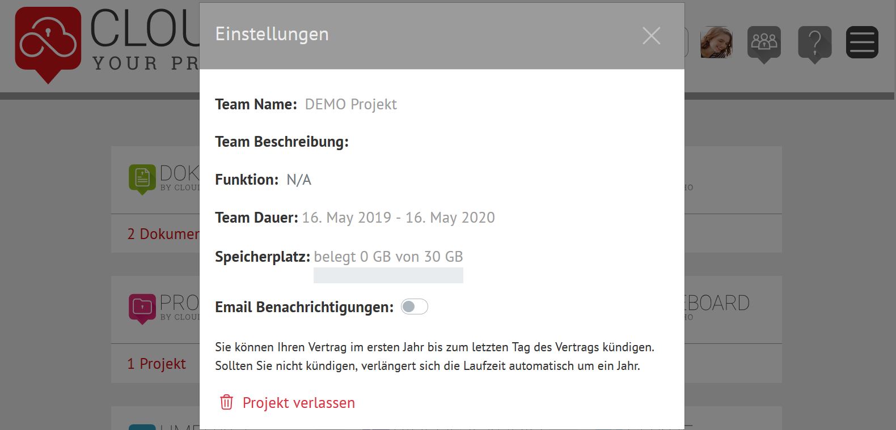Image resolution: width=896 pixels, height=430 pixels.
Task: Open the user profile avatar
Action: (x=716, y=42)
